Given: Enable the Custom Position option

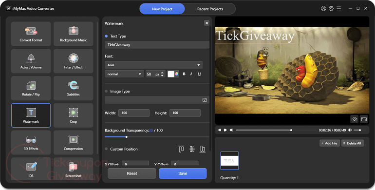Looking at the screenshot, I should coord(106,149).
